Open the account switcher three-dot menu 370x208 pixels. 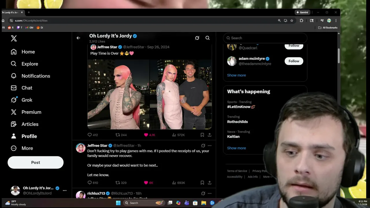[65, 190]
